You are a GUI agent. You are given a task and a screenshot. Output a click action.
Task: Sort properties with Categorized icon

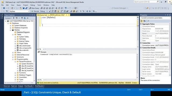tap(142, 21)
